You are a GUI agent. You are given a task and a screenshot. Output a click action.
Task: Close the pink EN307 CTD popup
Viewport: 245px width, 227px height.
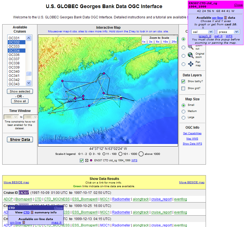point(238,5)
